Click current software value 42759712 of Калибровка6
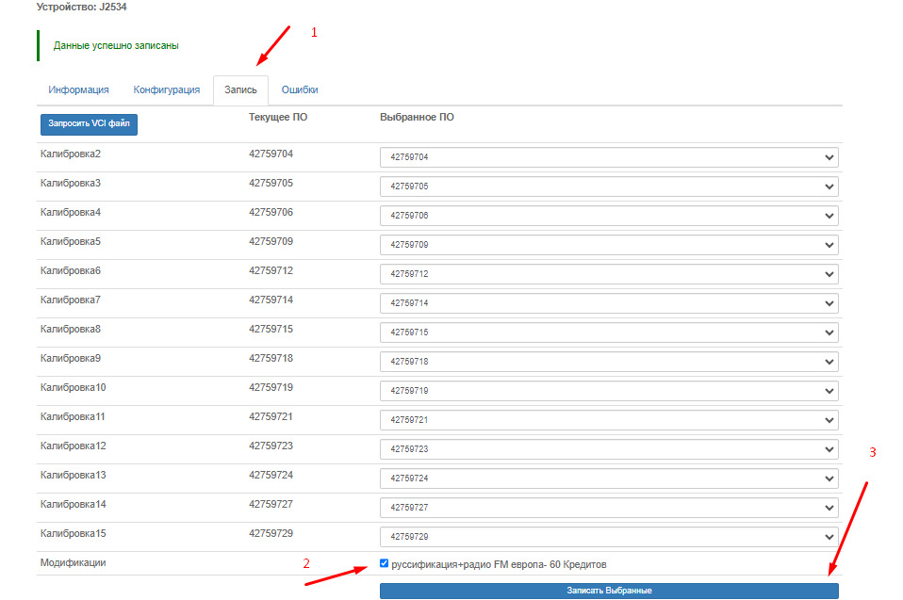 [271, 271]
